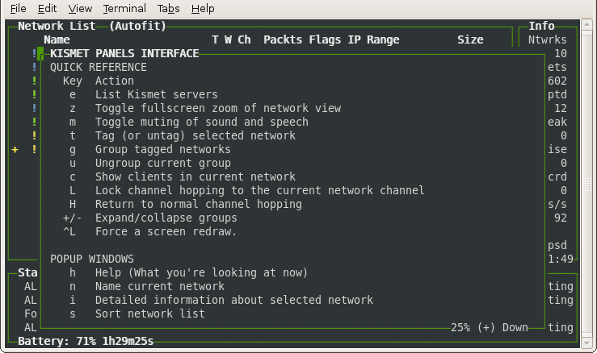The height and width of the screenshot is (353, 597).
Task: Click the 'Expand/collapse groups' line
Action: pos(166,218)
